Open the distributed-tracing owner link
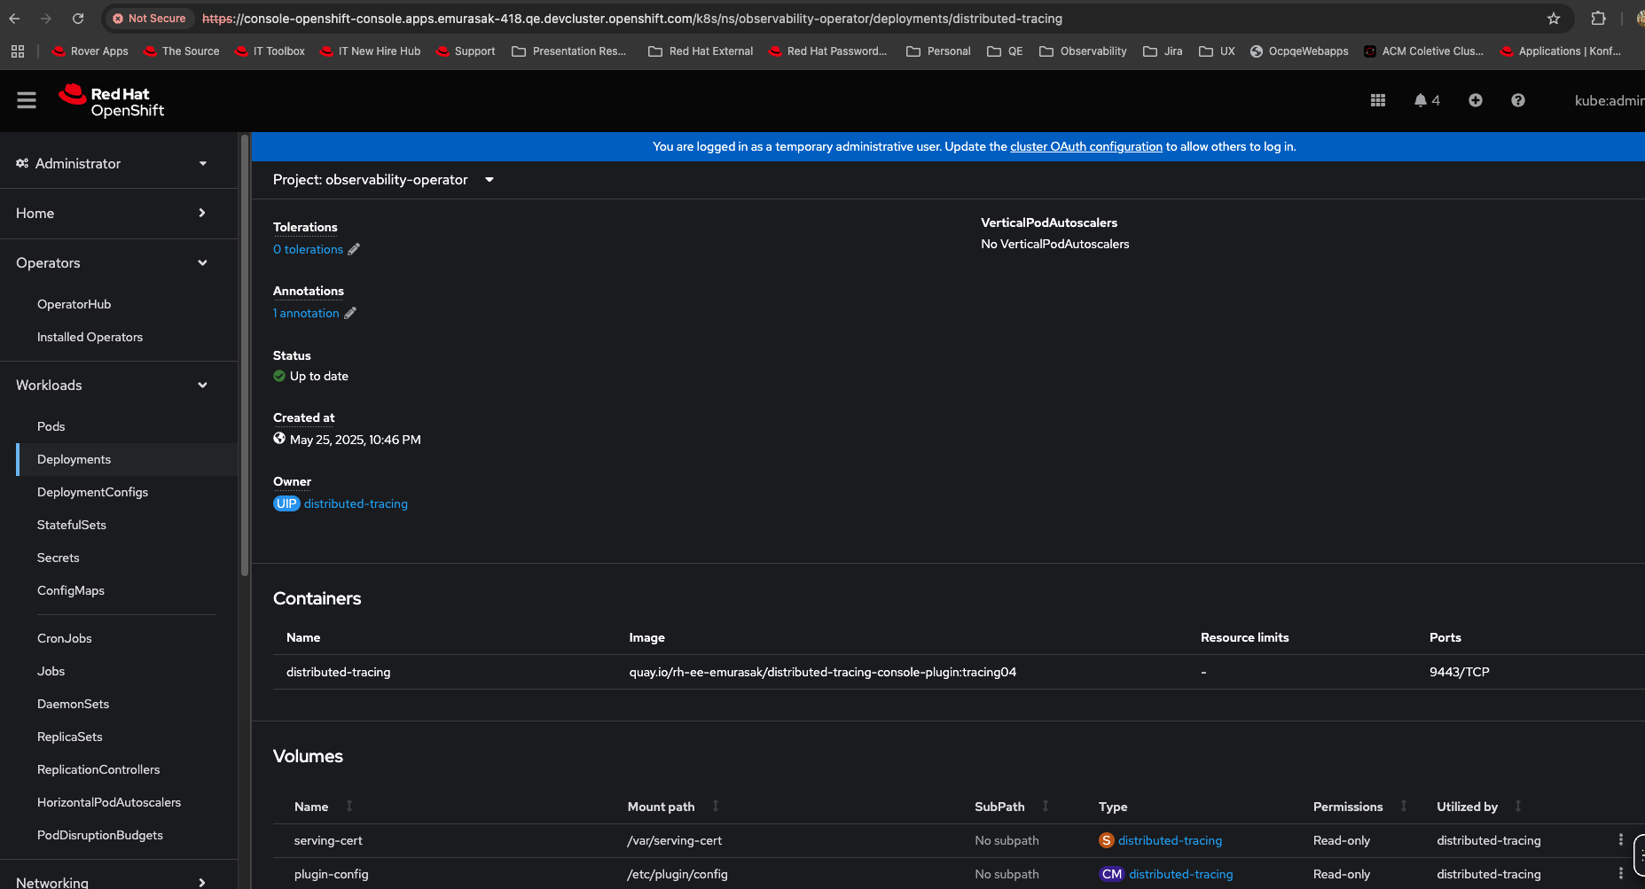The height and width of the screenshot is (889, 1645). 356,504
